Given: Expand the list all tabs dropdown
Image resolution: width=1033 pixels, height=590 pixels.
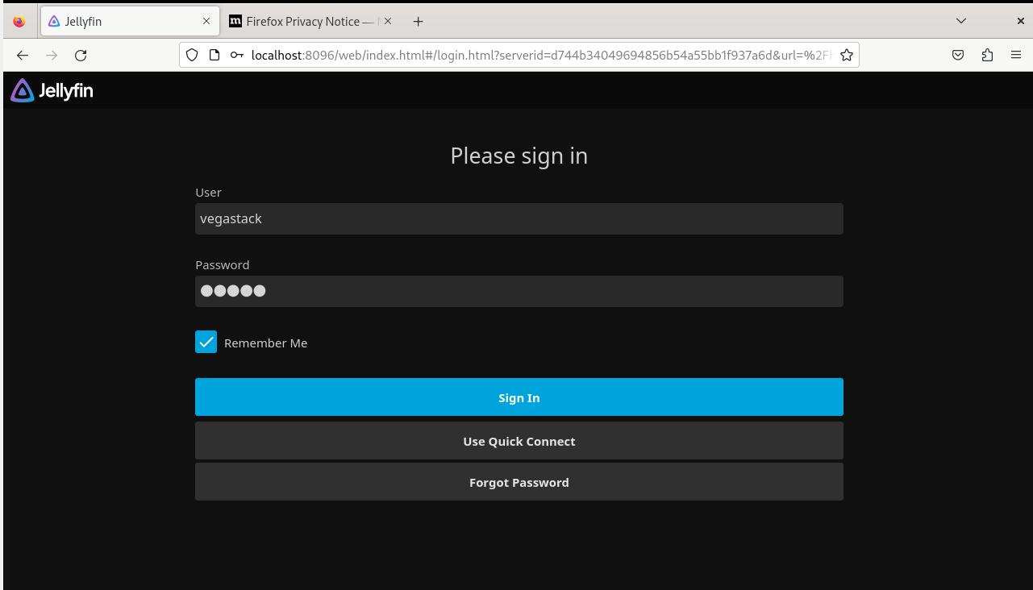Looking at the screenshot, I should pyautogui.click(x=960, y=21).
